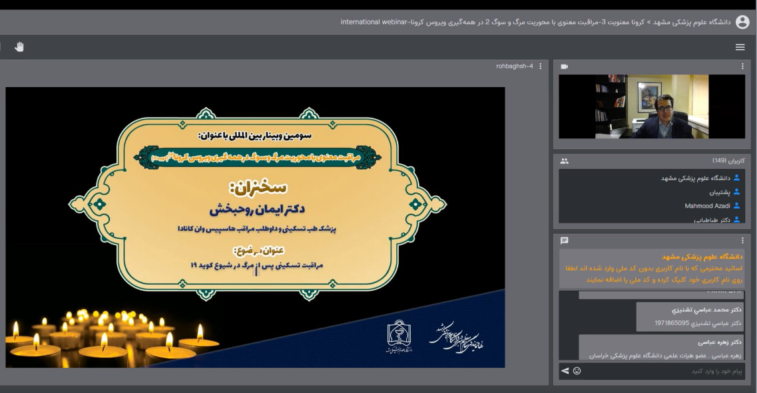
Task: Click the video camera panel icon
Action: pyautogui.click(x=565, y=66)
